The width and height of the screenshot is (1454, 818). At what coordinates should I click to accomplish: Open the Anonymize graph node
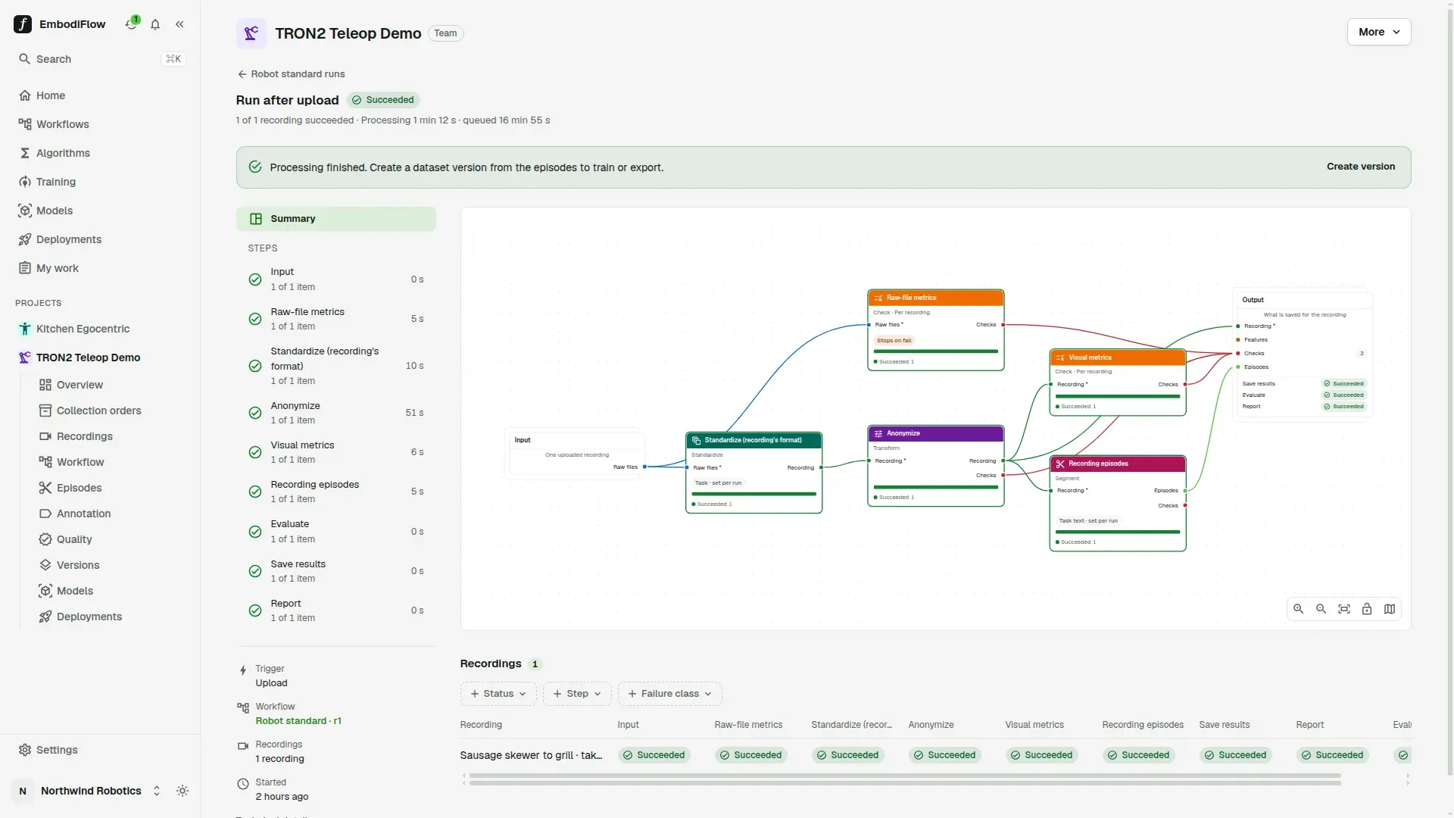[936, 466]
